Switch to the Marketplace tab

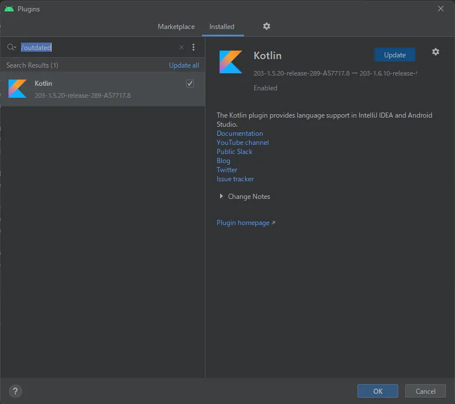(x=176, y=27)
